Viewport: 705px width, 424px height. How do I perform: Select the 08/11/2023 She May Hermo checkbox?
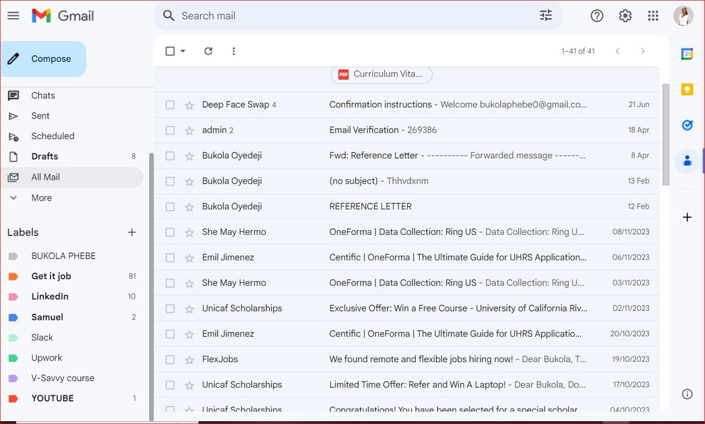(x=170, y=232)
